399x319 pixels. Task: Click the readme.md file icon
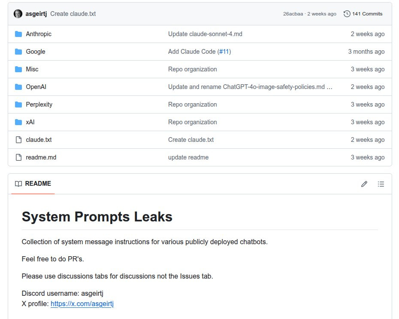[x=18, y=157]
